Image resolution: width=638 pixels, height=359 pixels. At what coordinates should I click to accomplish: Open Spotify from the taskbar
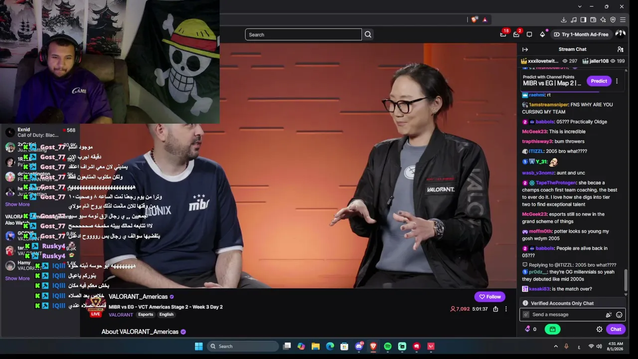pos(388,346)
